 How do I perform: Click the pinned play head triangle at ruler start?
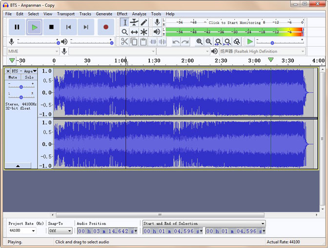click(x=12, y=60)
